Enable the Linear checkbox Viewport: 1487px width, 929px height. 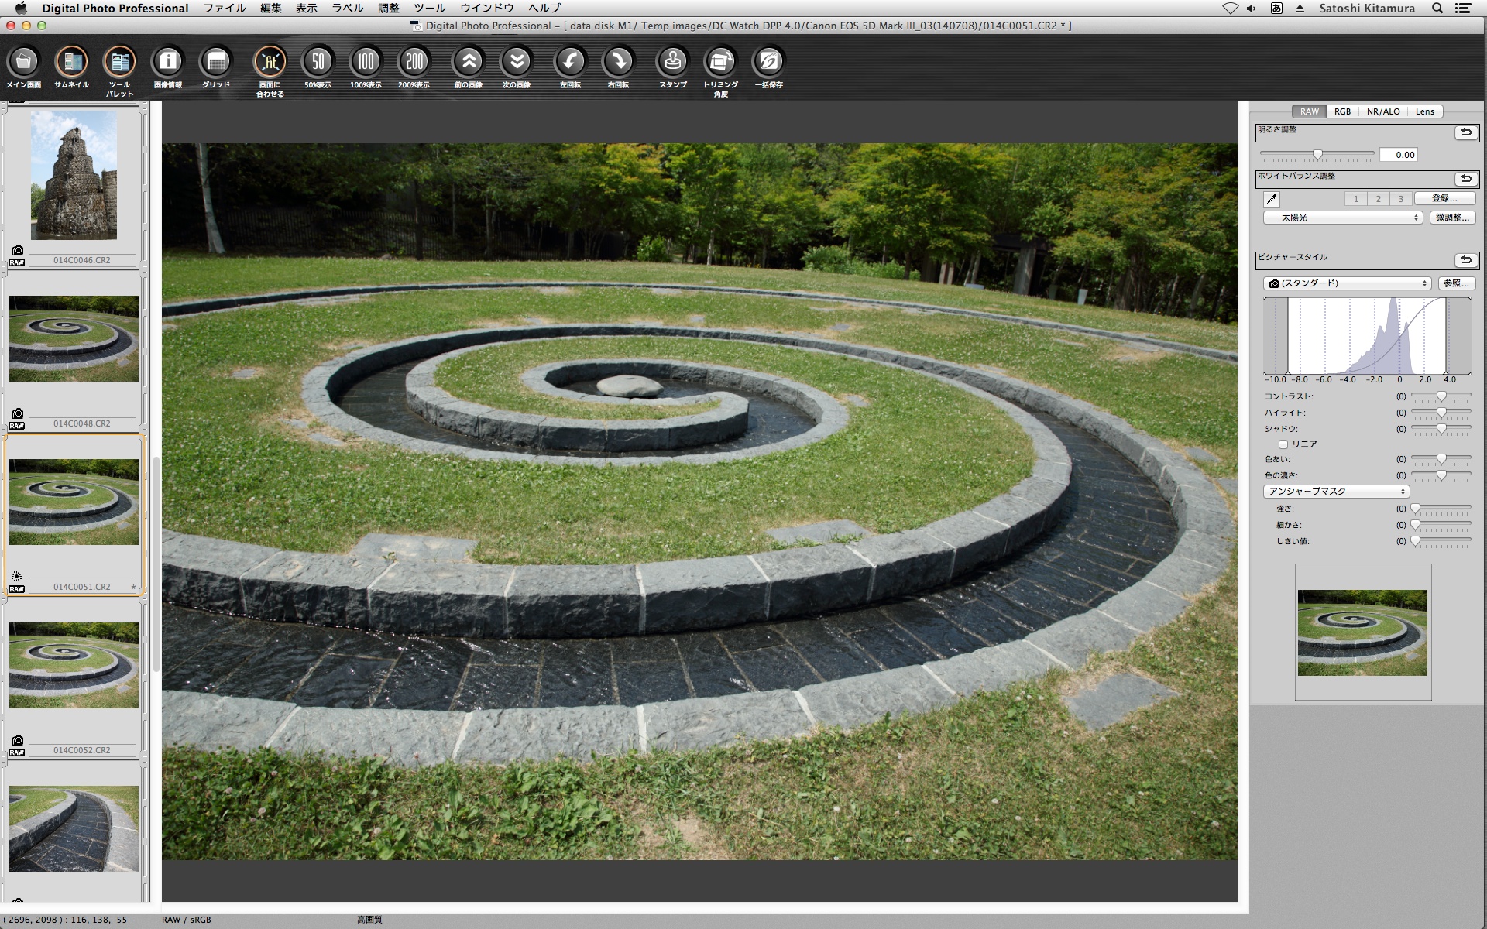point(1283,444)
